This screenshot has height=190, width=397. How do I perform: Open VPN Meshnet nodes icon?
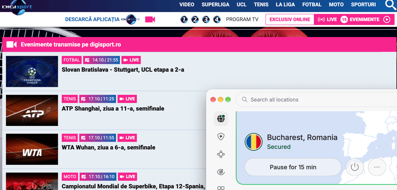[x=221, y=154]
